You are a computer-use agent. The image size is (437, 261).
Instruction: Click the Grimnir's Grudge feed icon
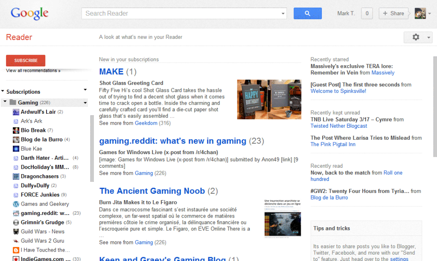click(x=16, y=222)
